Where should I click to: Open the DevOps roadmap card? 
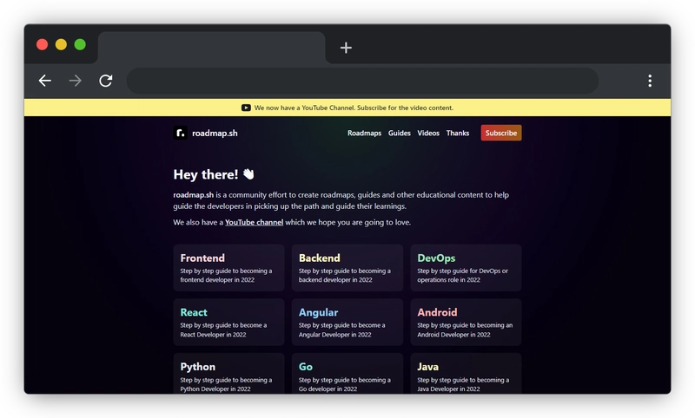point(466,268)
